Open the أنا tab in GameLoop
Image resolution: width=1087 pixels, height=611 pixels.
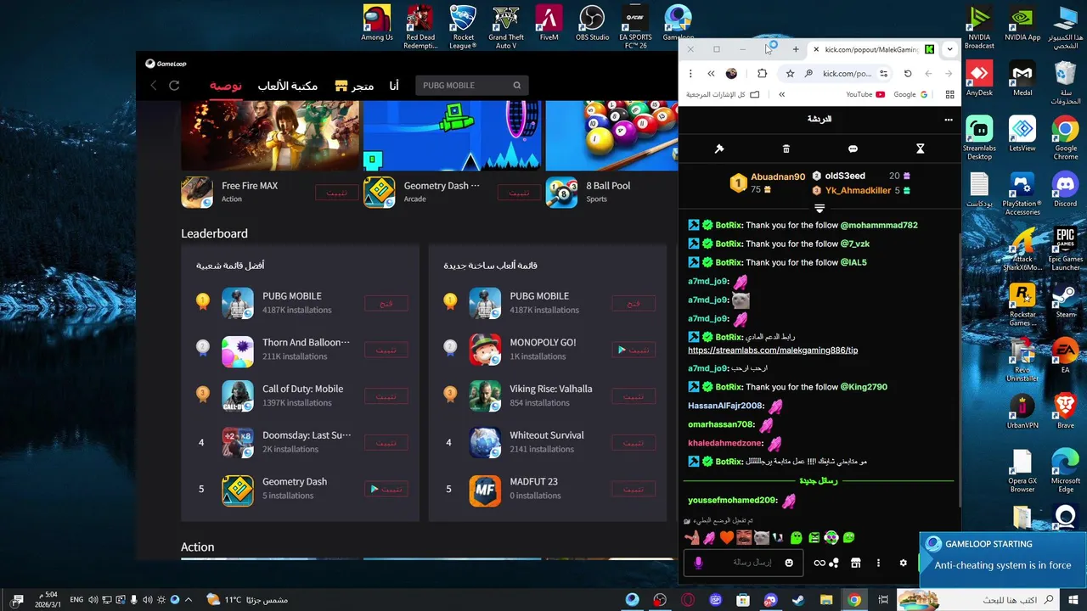[x=394, y=86]
